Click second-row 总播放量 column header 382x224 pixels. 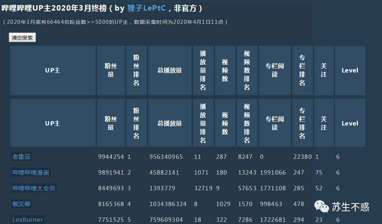pos(170,123)
